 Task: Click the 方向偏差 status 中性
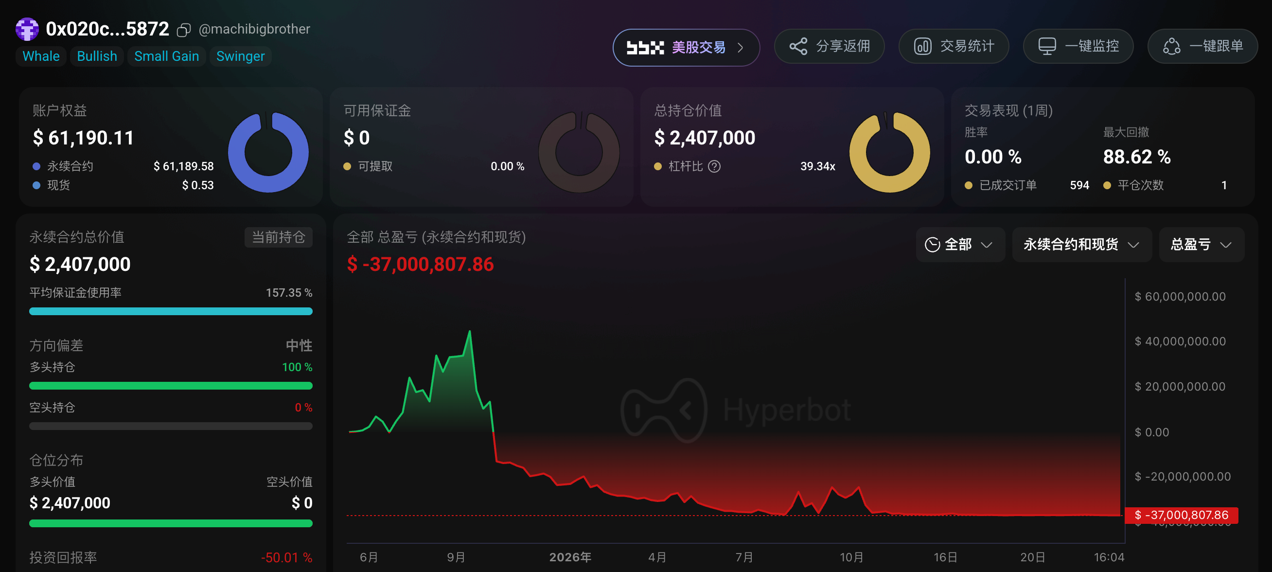[299, 345]
